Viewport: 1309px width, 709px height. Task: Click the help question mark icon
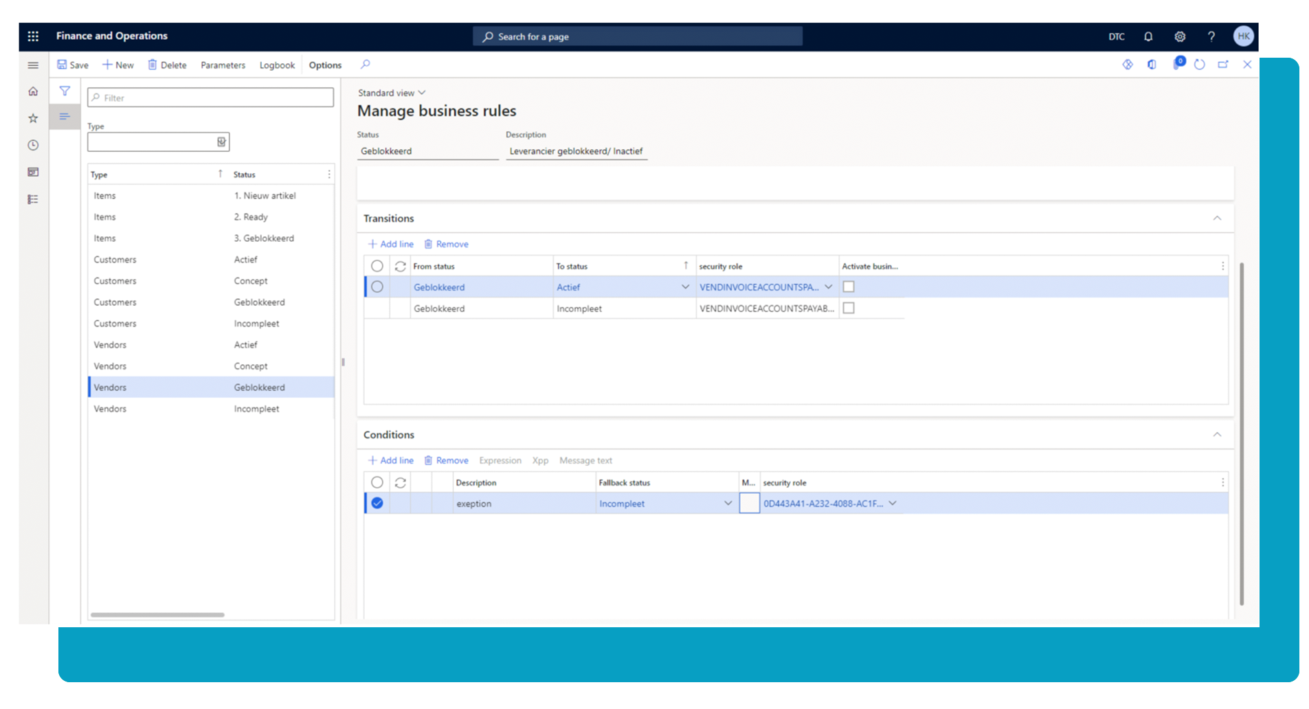pyautogui.click(x=1211, y=36)
